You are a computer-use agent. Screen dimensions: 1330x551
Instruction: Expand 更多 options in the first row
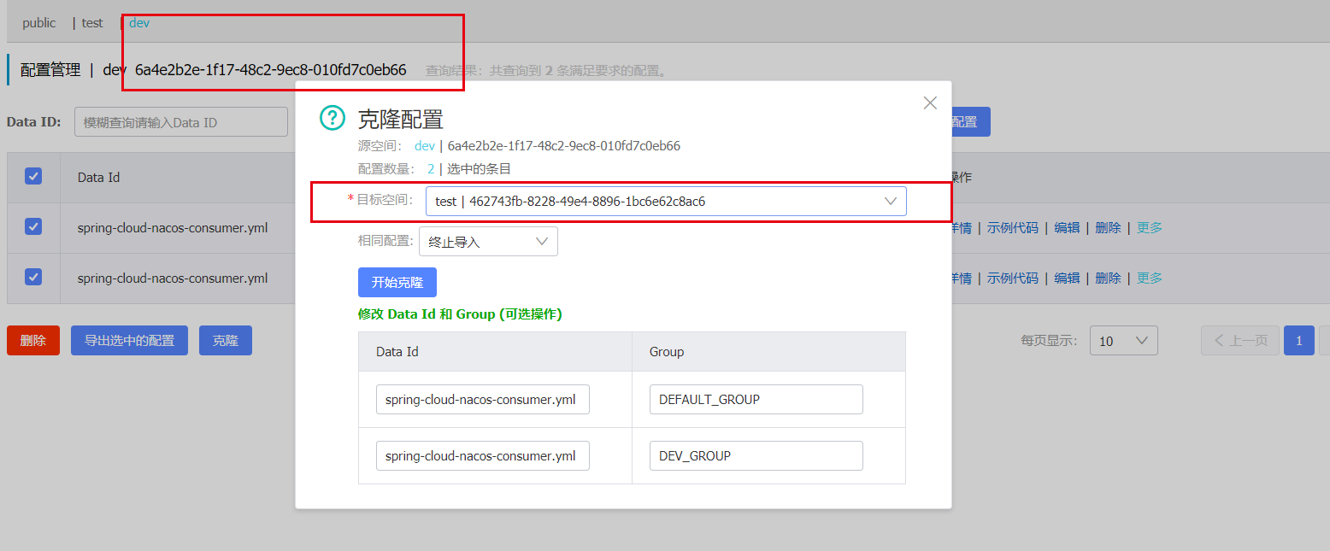[x=1150, y=228]
